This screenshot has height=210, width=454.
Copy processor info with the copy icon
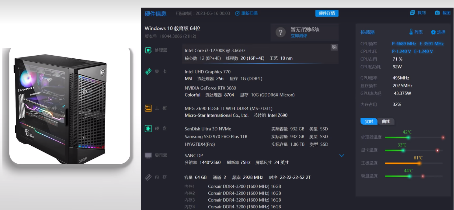[334, 47]
